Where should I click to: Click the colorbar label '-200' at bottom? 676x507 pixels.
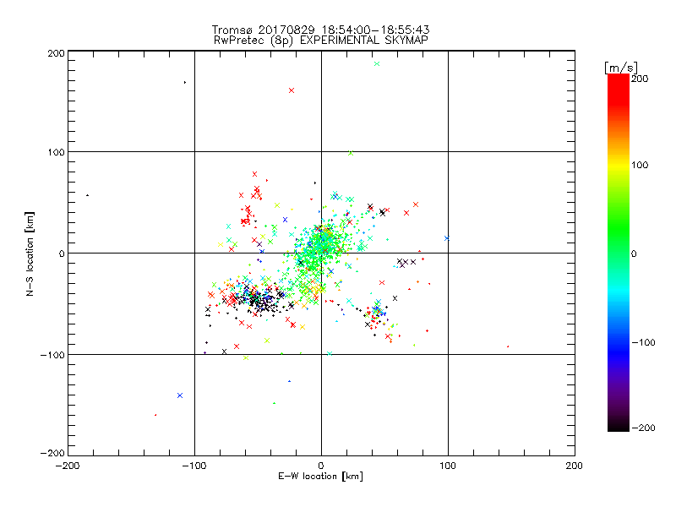(x=643, y=428)
